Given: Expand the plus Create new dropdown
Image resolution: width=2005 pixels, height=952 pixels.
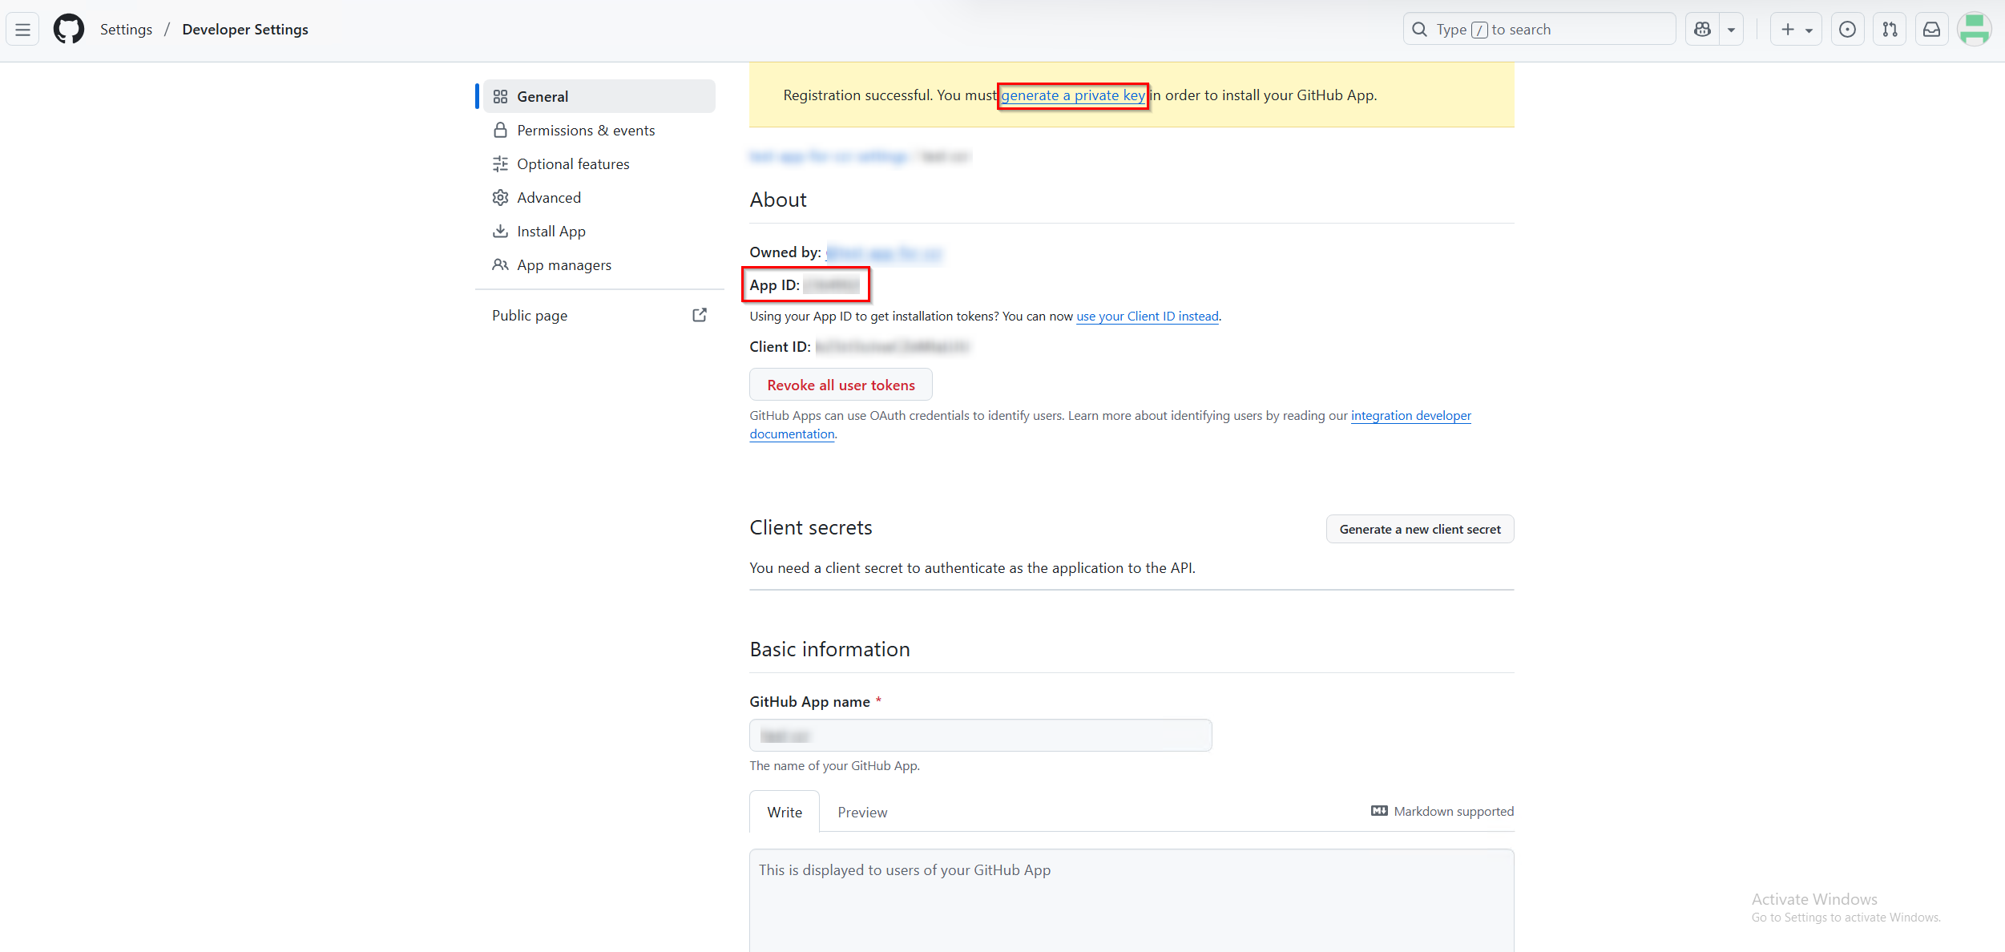Looking at the screenshot, I should 1796,30.
